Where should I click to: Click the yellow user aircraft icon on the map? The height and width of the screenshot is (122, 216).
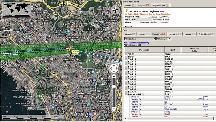tap(70, 50)
